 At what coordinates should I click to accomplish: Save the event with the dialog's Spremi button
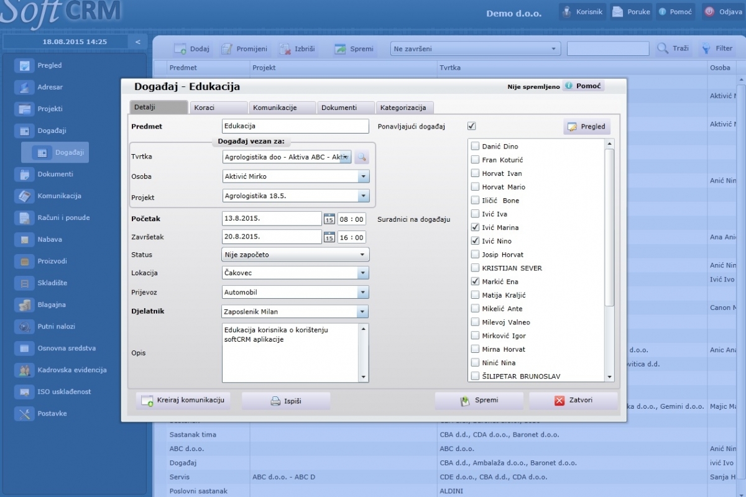tap(479, 401)
